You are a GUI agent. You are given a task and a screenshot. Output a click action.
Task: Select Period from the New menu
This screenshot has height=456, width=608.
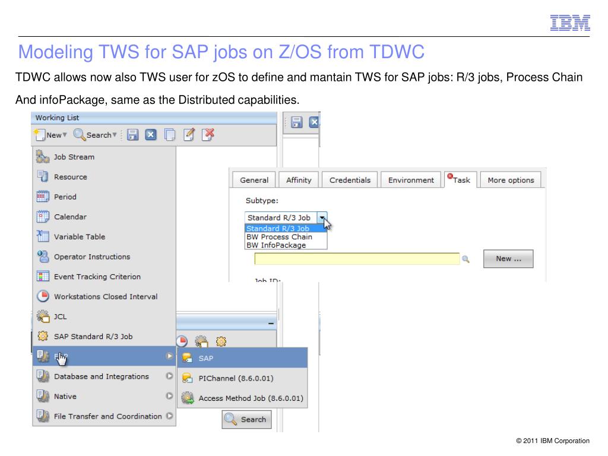tap(104, 197)
